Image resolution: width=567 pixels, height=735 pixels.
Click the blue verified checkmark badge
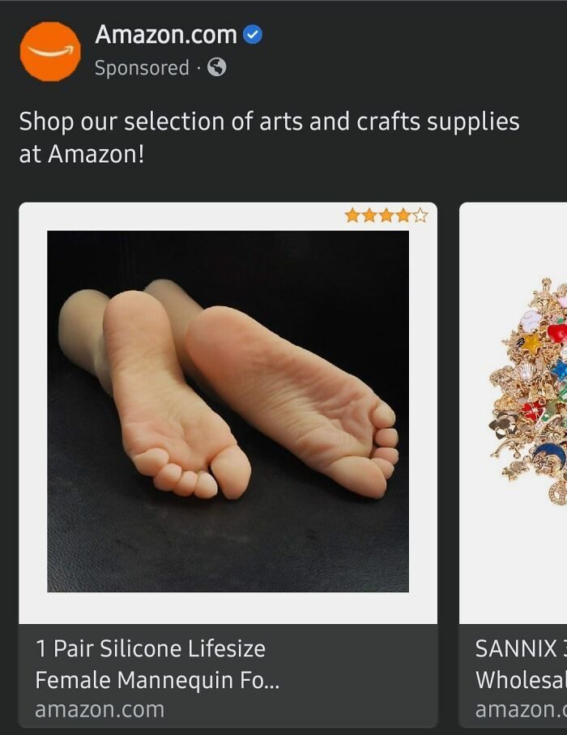click(253, 35)
